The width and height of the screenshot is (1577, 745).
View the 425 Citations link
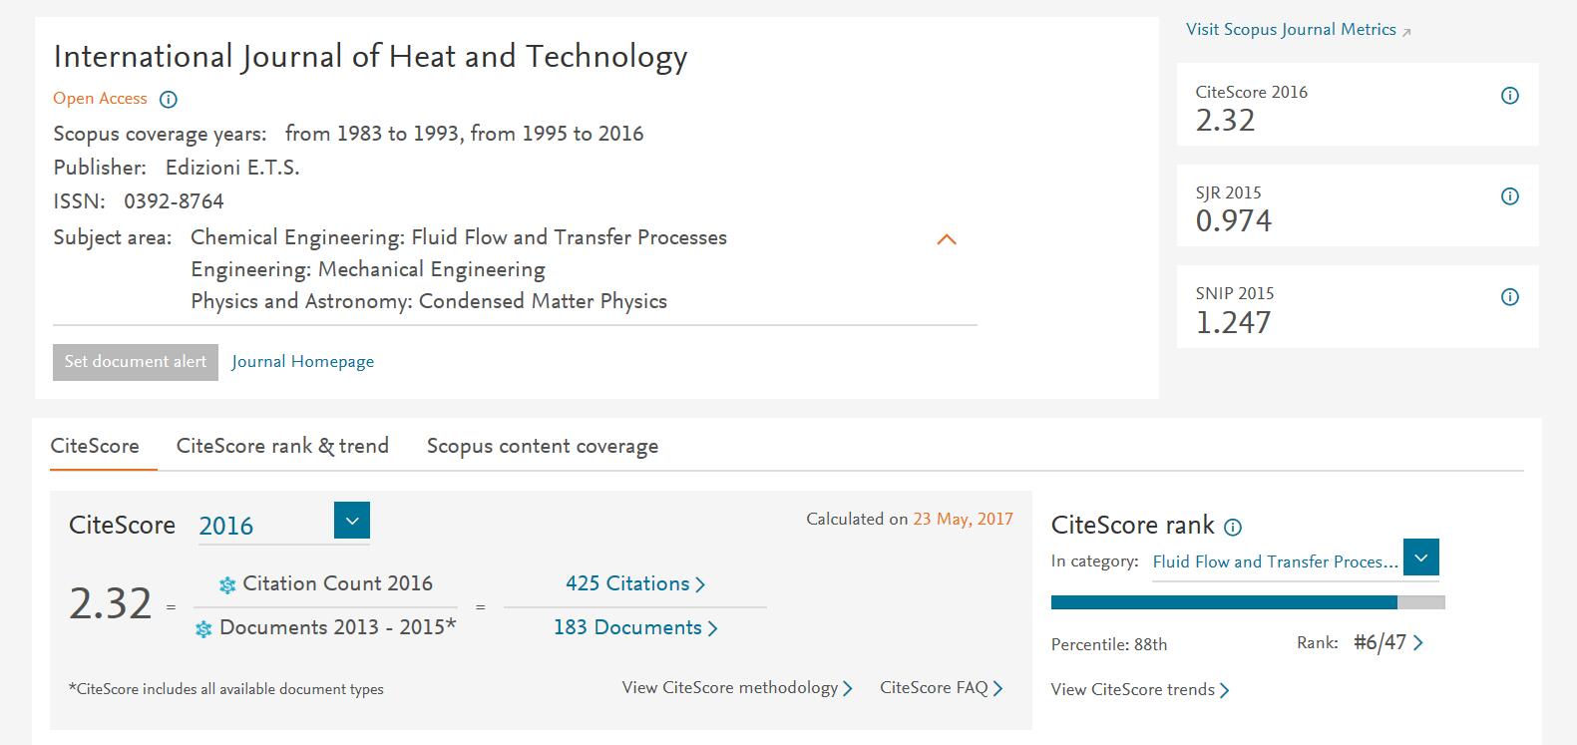pyautogui.click(x=634, y=583)
